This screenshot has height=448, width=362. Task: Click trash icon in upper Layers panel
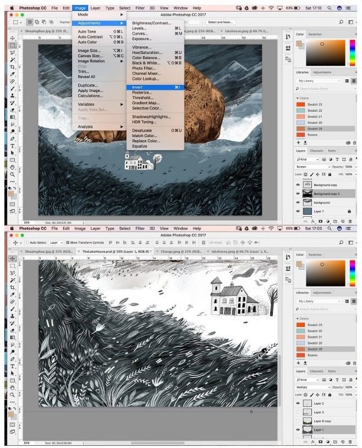[x=350, y=221]
